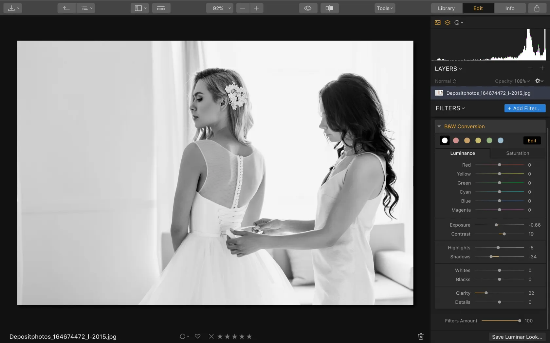Move image to trash icon
Image resolution: width=550 pixels, height=343 pixels.
click(x=421, y=336)
